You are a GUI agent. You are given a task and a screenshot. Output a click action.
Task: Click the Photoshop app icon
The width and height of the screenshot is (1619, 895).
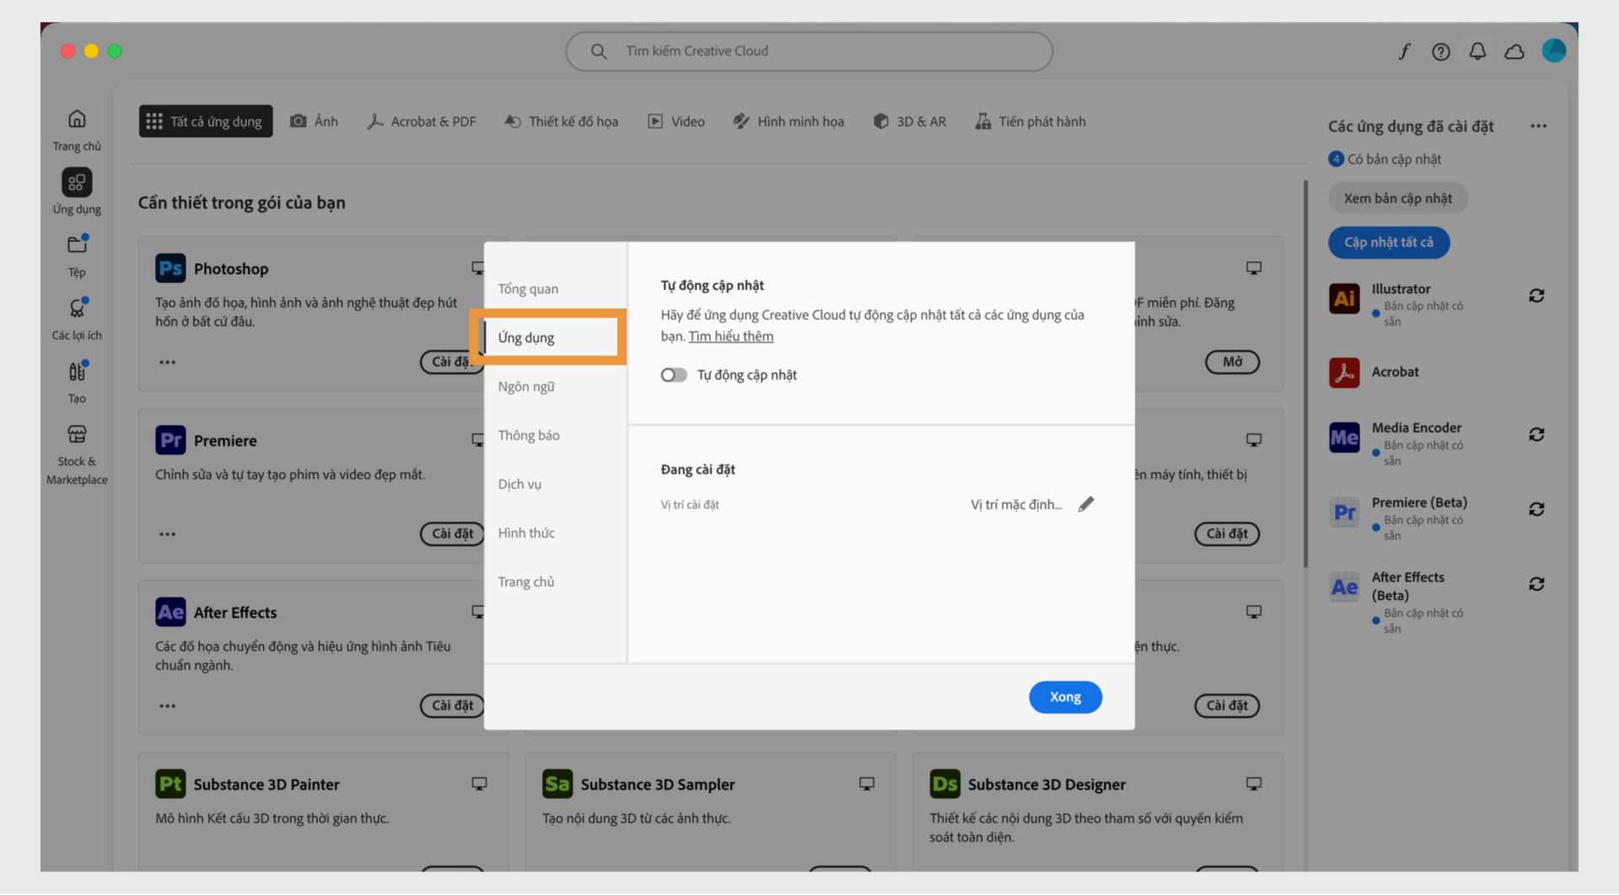pos(170,268)
